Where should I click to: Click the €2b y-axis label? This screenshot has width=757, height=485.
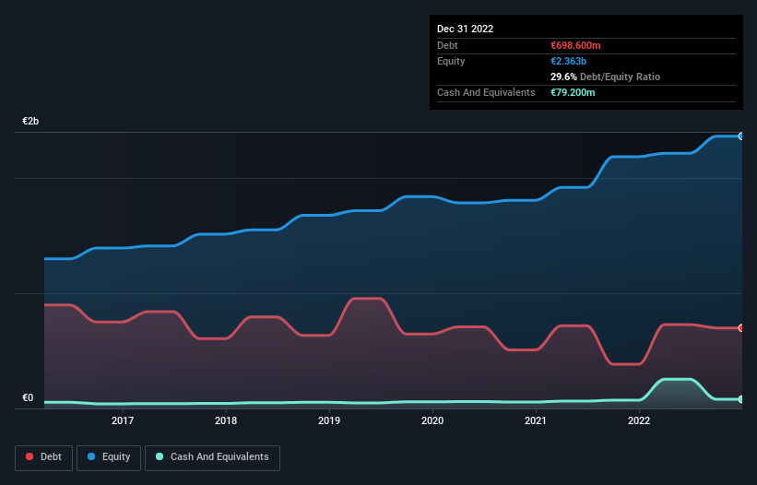click(x=30, y=121)
